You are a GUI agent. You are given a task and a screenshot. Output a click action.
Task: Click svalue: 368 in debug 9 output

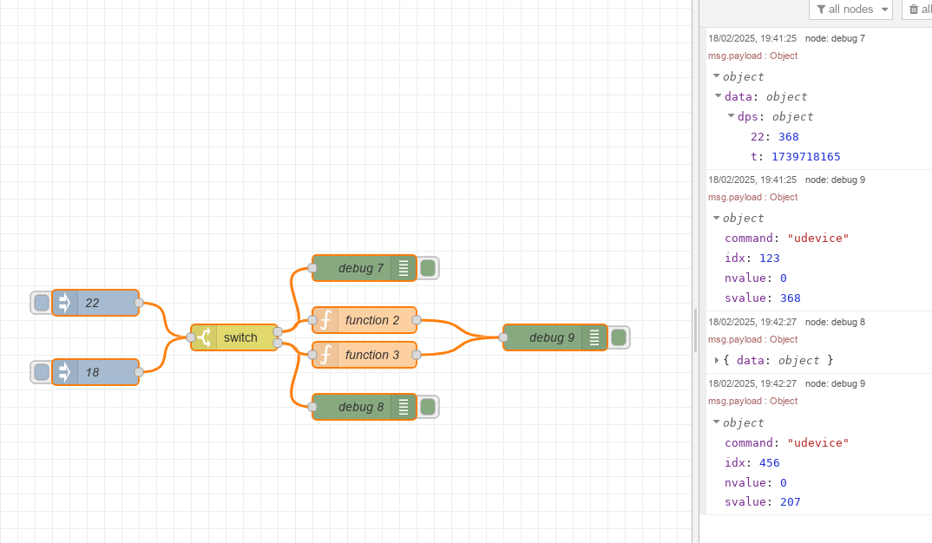click(x=763, y=298)
